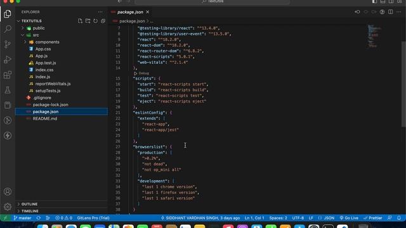The image size is (406, 228).
Task: Open editor more actions menu
Action: (x=399, y=12)
